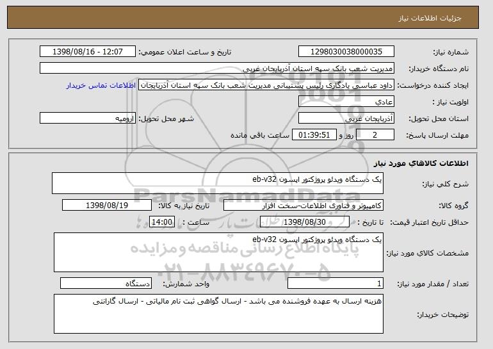Click the product specifications text area
493x349 pixels.
point(218,252)
